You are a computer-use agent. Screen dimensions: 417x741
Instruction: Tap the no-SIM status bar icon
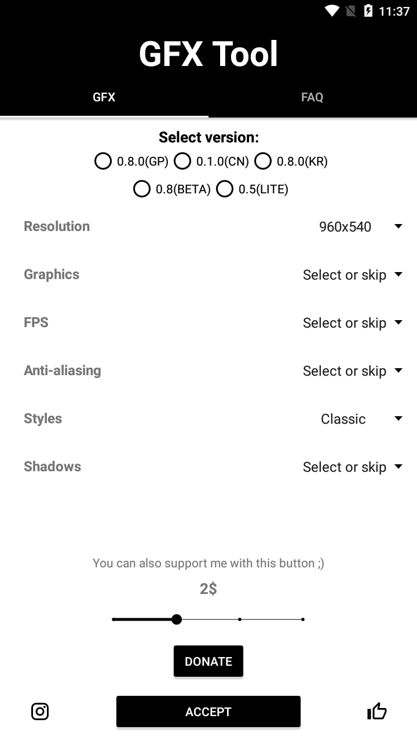(x=350, y=11)
